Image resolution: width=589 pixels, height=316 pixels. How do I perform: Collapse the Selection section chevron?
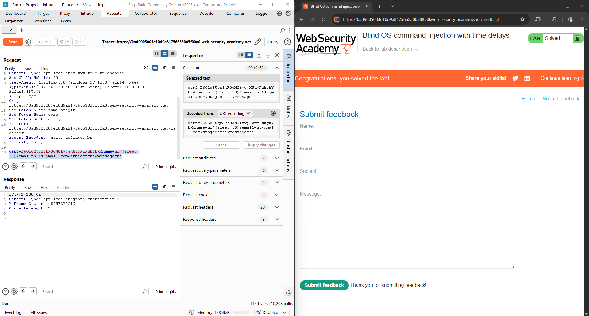(277, 68)
